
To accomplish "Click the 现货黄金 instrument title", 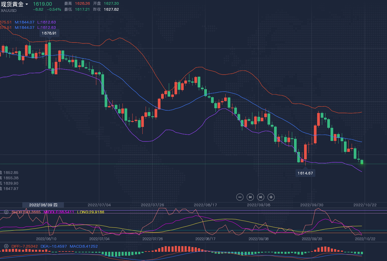I will 12,4.
